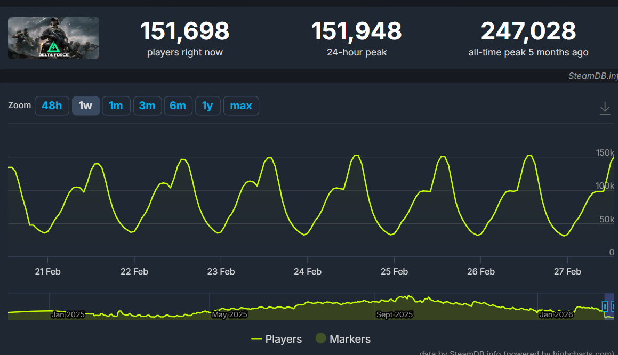Click the 24 Feb axis label
618x355 pixels.
308,271
